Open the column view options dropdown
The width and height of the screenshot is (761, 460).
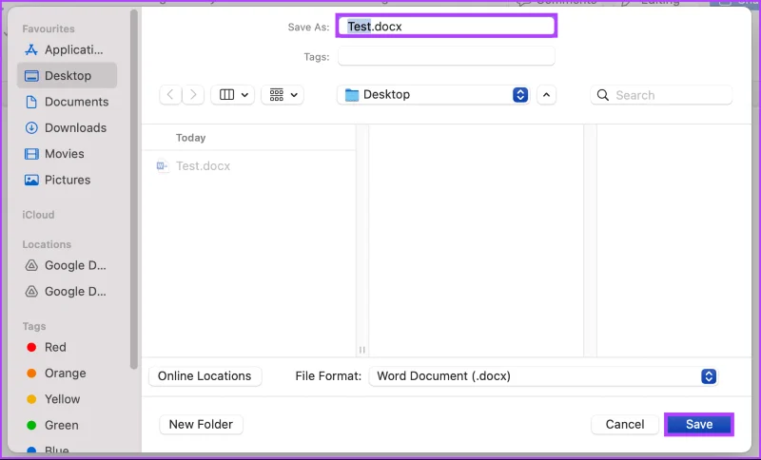click(x=233, y=94)
